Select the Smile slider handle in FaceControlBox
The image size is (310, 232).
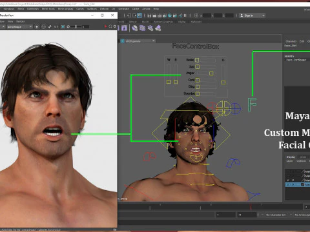click(197, 60)
